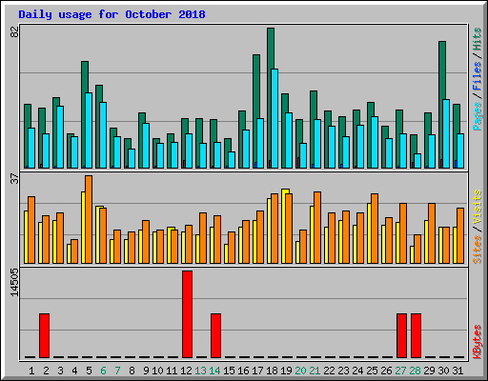Click the cyan pages bar for day 30
The height and width of the screenshot is (381, 488).
pos(446,133)
